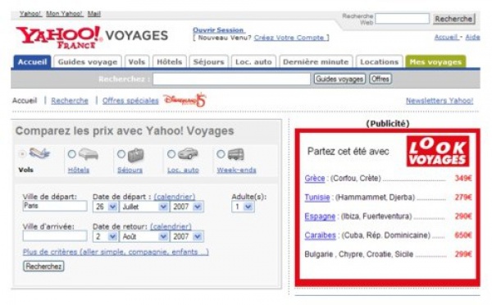Click the Yahoo! France logo
492x305 pixels.
coord(59,37)
